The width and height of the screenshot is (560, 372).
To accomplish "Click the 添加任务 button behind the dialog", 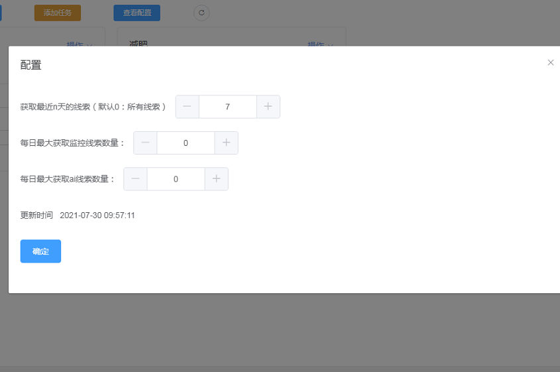I will tap(58, 13).
